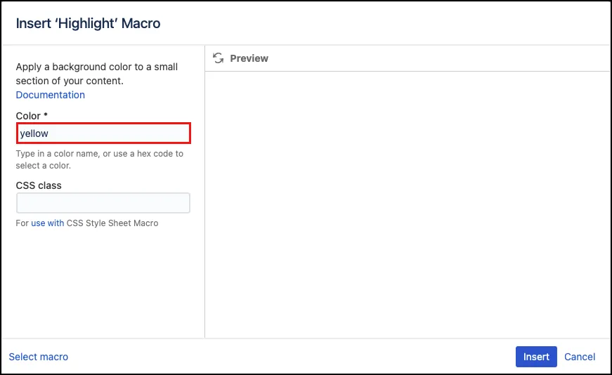The height and width of the screenshot is (375, 612).
Task: Click the 'CSS class' field label
Action: 39,185
